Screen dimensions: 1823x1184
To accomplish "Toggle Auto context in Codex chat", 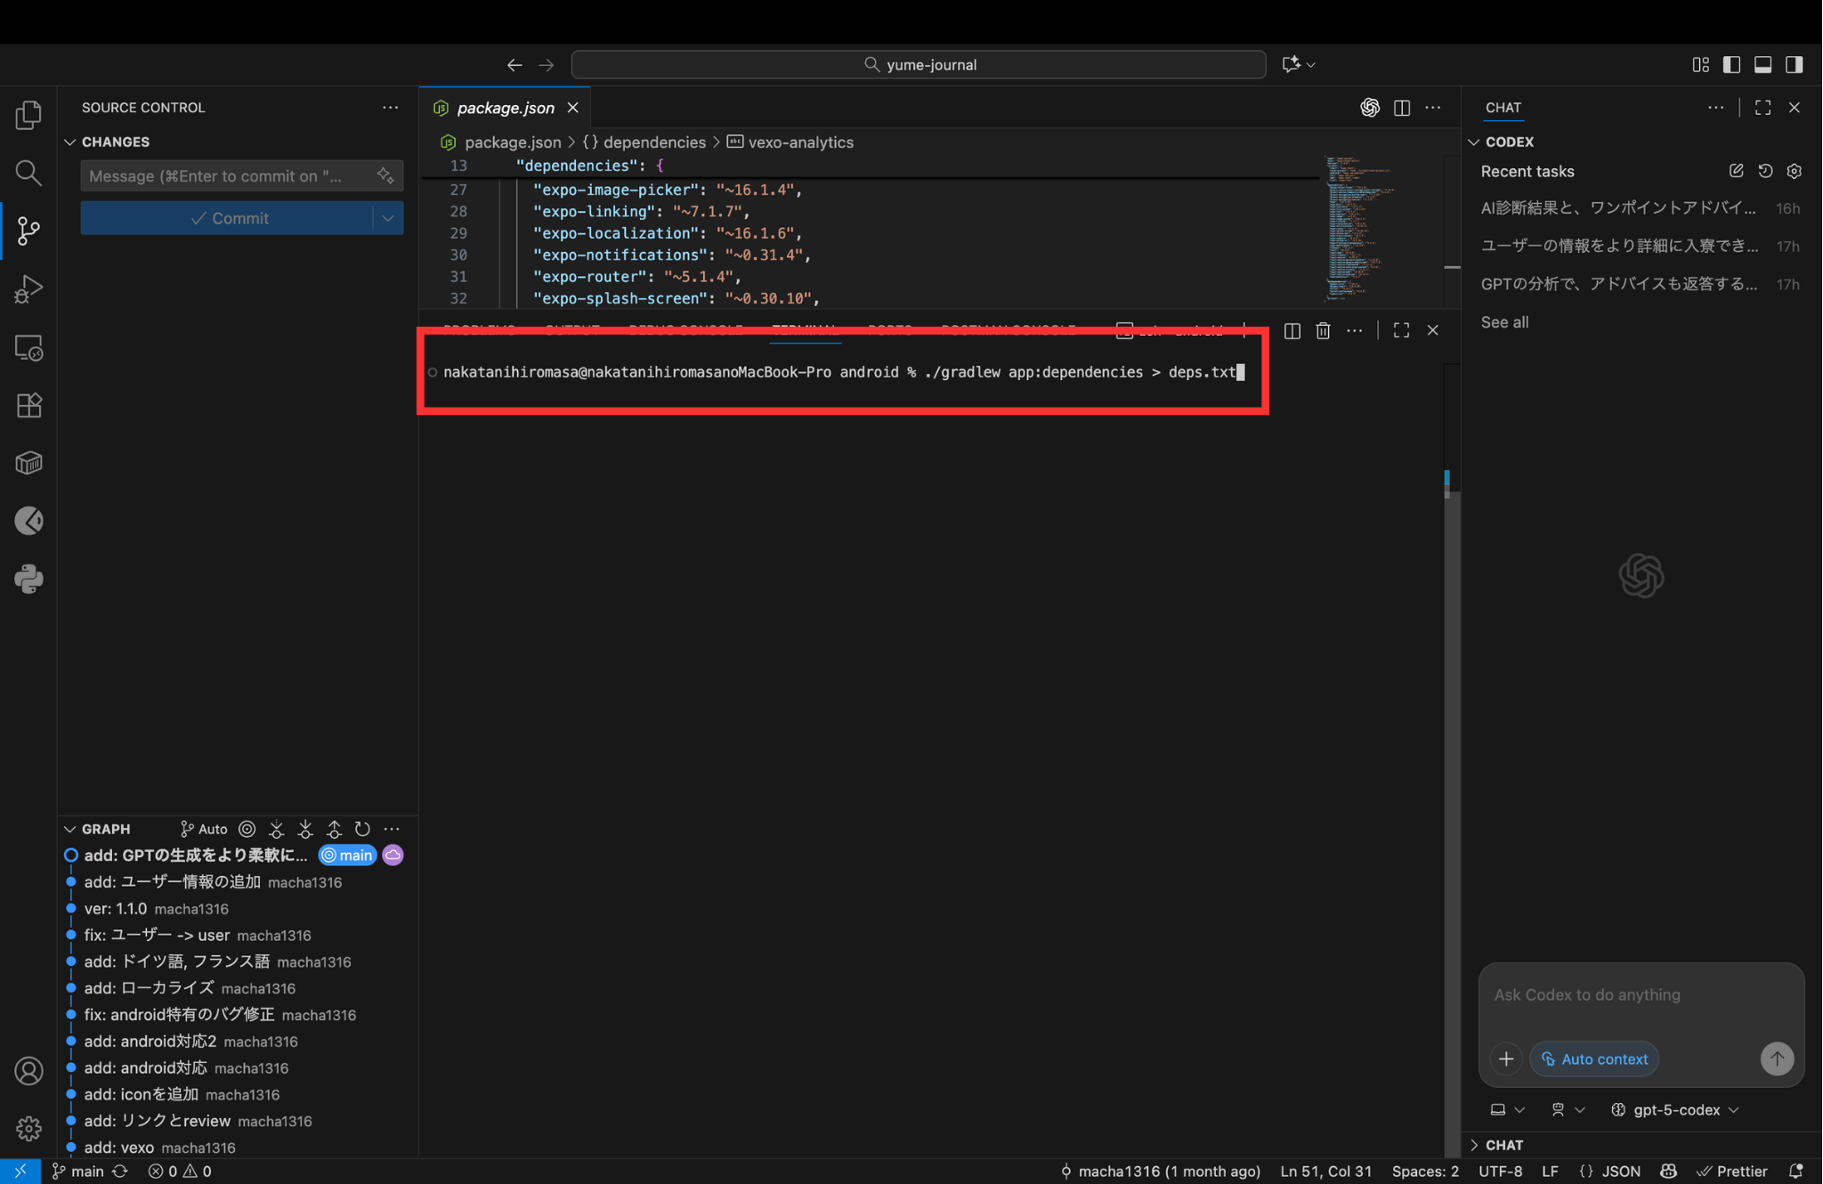I will point(1593,1058).
